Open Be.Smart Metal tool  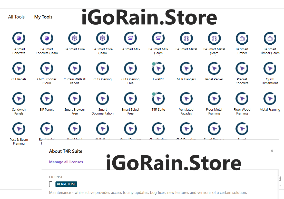186,39
